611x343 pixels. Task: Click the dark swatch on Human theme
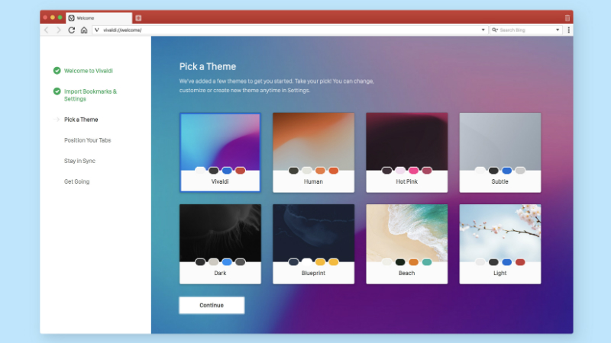tap(293, 170)
